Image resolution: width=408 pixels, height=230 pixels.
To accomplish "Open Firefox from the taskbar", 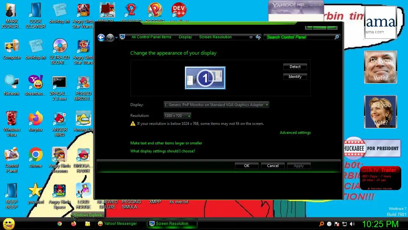I will [x=74, y=224].
